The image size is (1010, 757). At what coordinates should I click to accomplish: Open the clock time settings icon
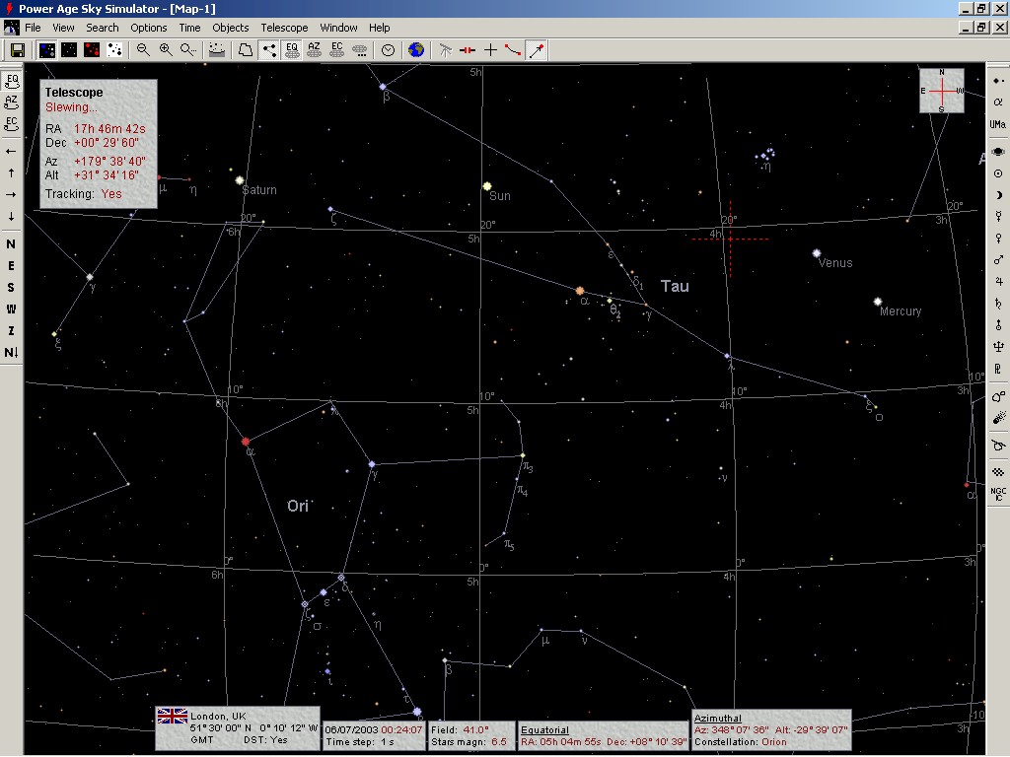pos(388,50)
